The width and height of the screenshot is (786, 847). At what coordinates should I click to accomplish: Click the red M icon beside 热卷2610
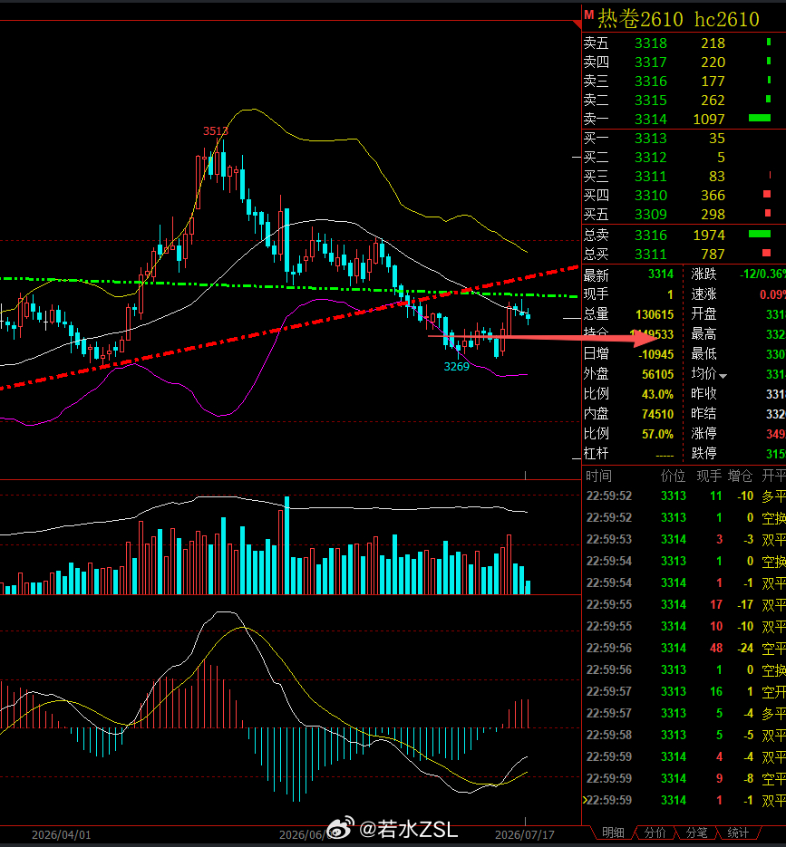588,14
